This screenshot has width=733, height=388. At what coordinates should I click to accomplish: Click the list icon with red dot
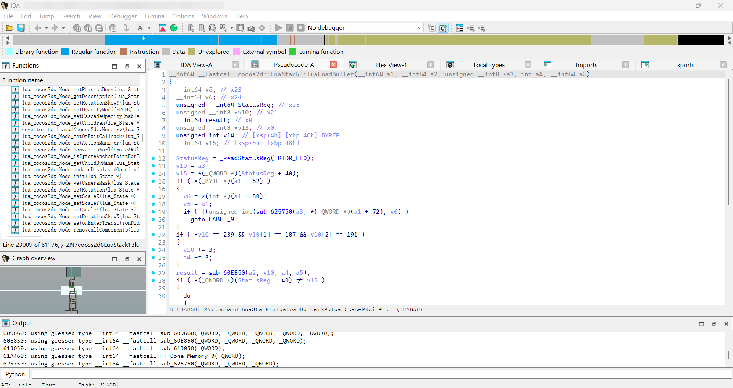(x=460, y=28)
